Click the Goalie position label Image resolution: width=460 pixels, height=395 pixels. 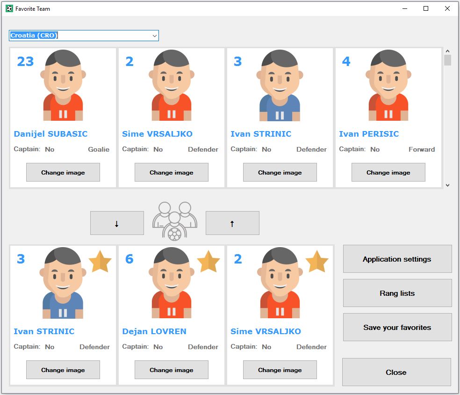(99, 149)
